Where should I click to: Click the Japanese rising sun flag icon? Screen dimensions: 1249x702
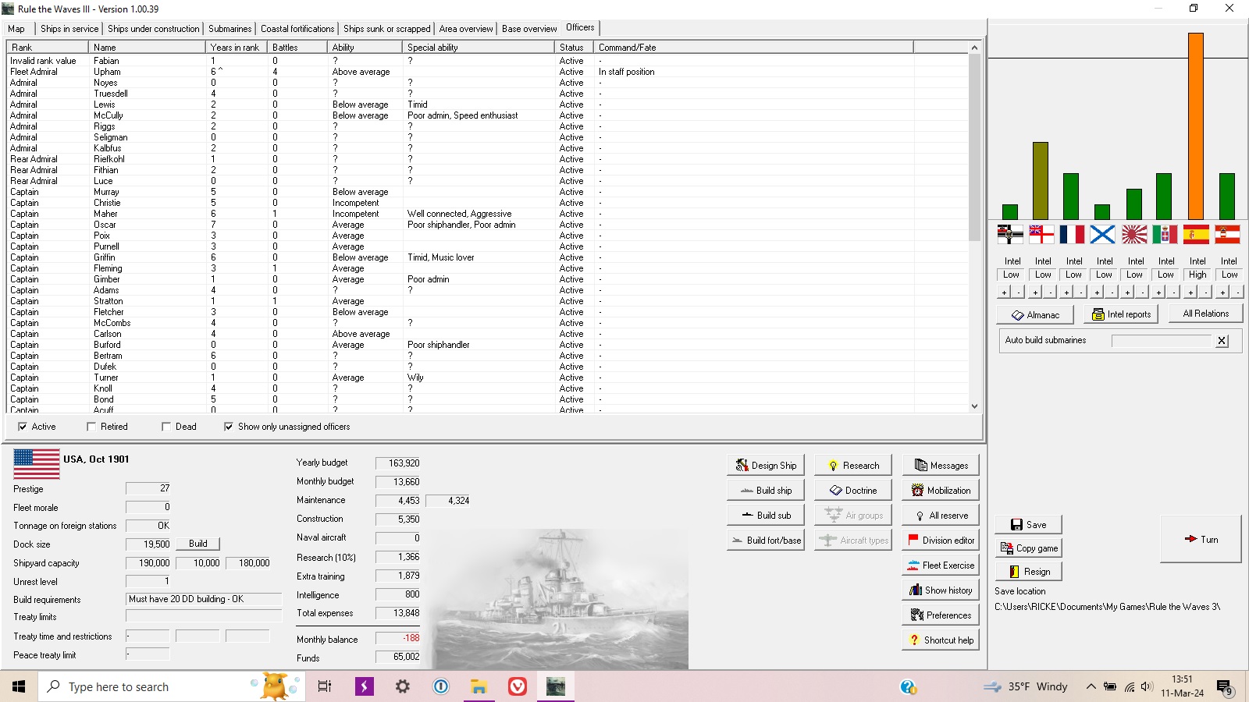[1134, 234]
